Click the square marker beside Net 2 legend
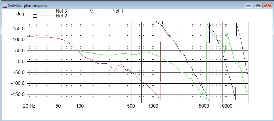Image resolution: width=274 pixels, height=121 pixels. (x=35, y=16)
